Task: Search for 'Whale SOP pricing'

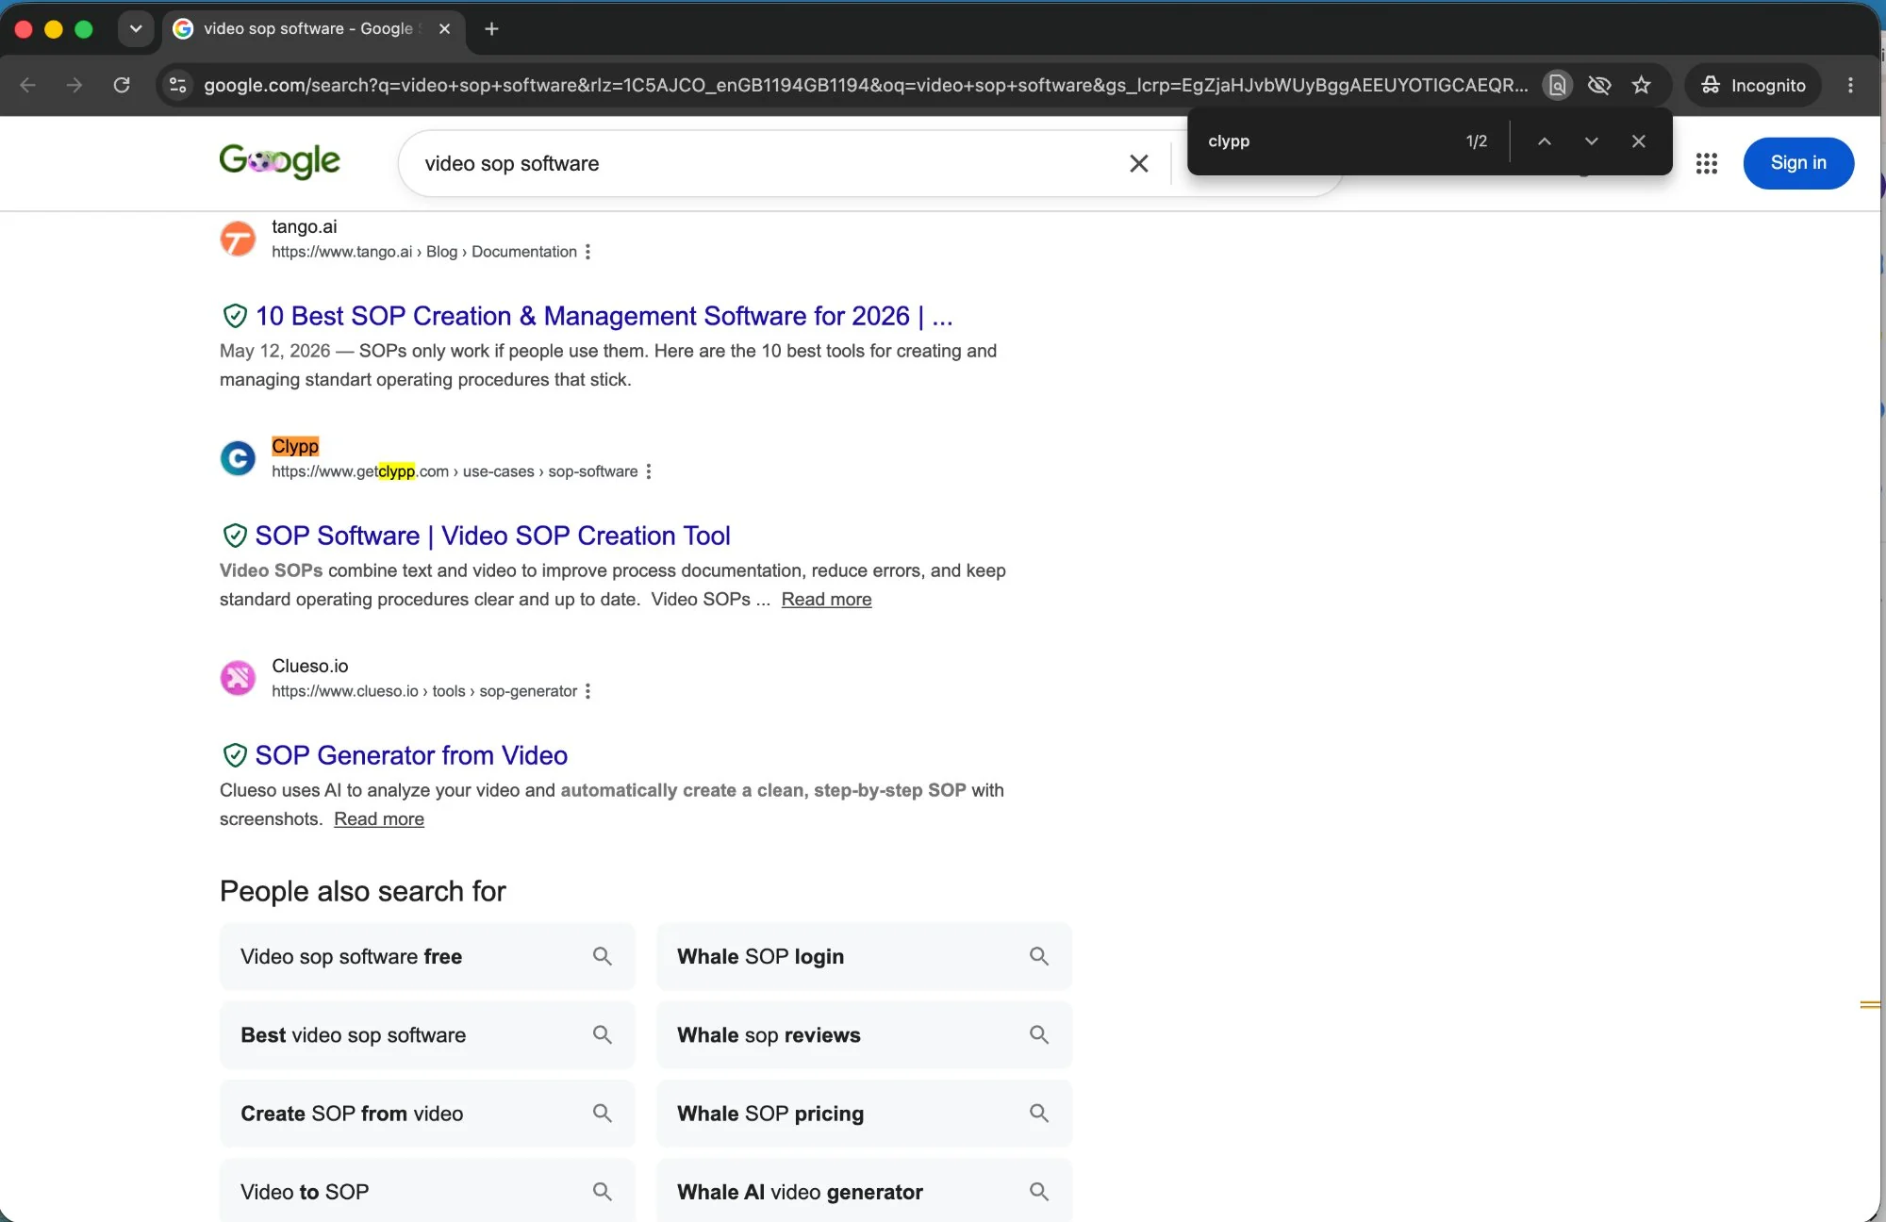Action: tap(864, 1113)
